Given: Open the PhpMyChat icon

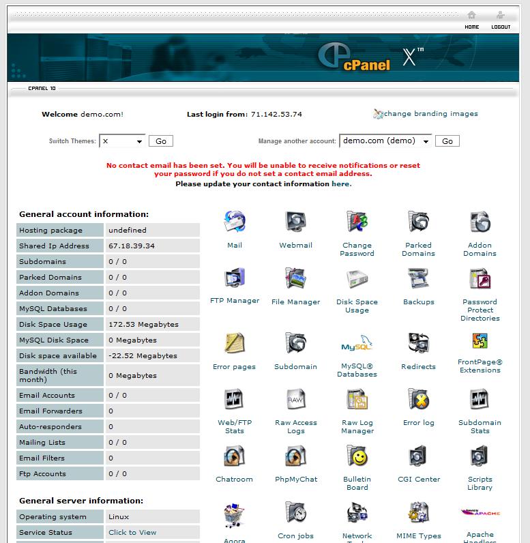Looking at the screenshot, I should tap(295, 456).
